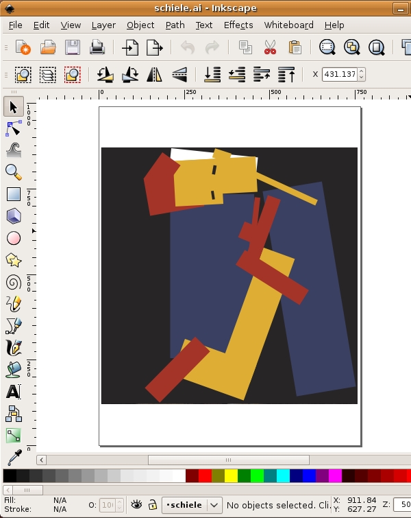Open the View menu
The image size is (411, 518).
(71, 25)
